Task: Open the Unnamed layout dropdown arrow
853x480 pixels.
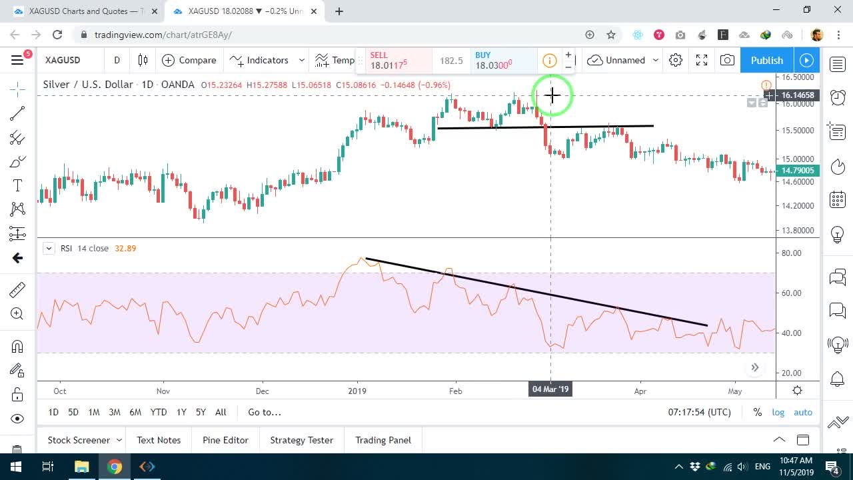Action: 656,60
